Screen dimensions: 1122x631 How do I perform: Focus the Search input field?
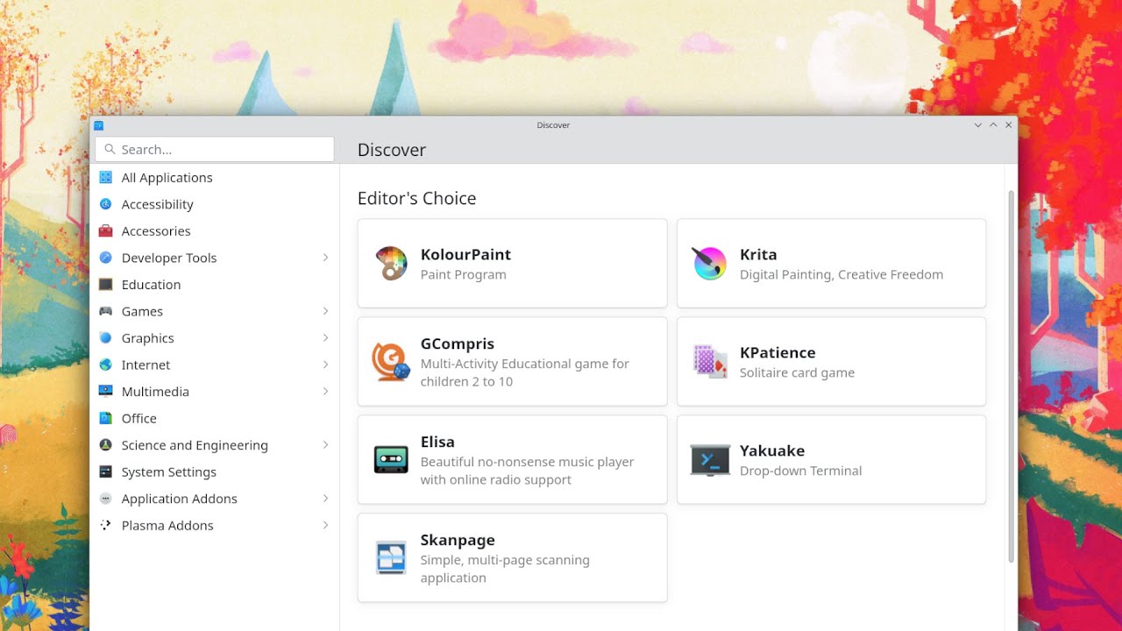pos(215,149)
